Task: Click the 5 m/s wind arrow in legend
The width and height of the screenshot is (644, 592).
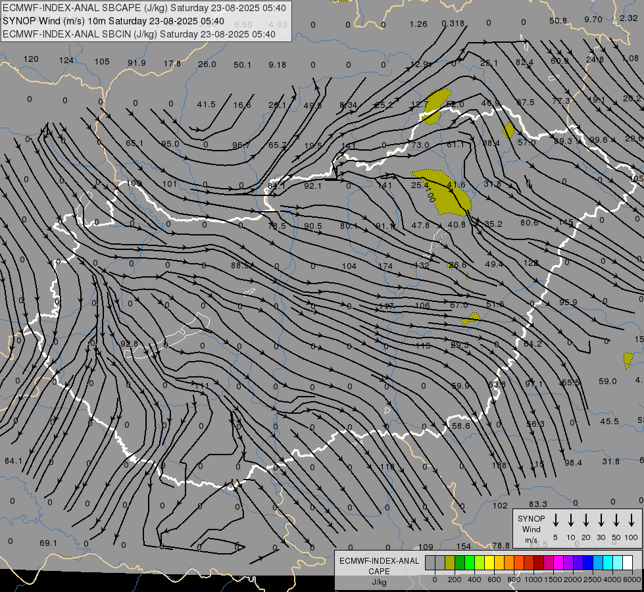Action: 555,520
